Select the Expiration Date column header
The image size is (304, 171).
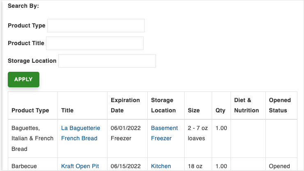tap(125, 105)
